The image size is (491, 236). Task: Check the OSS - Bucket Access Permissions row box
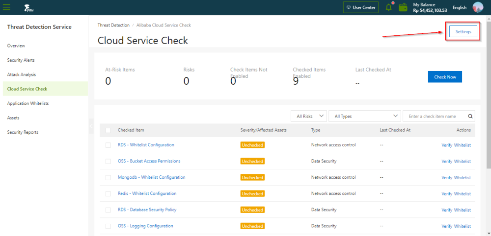[x=108, y=162]
